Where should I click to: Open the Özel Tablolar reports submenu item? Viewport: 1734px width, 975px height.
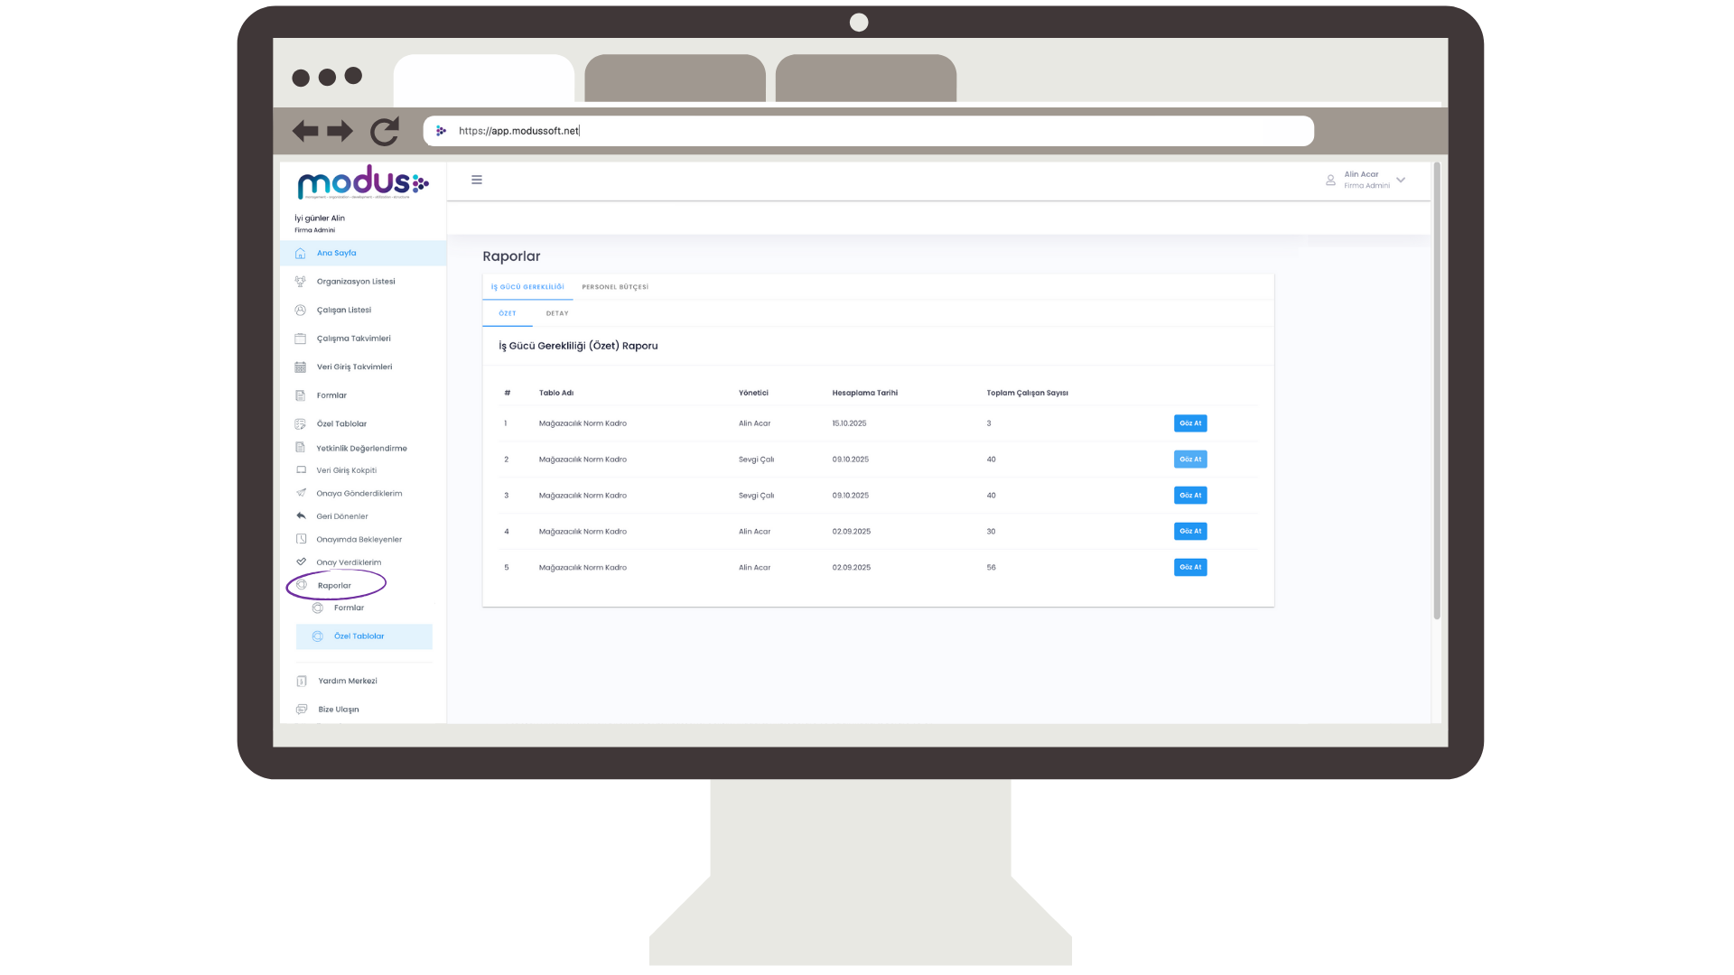tap(359, 636)
